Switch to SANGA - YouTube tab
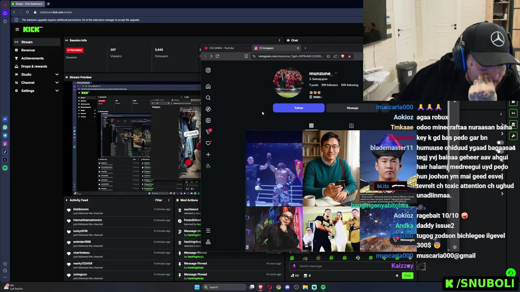 (221, 48)
